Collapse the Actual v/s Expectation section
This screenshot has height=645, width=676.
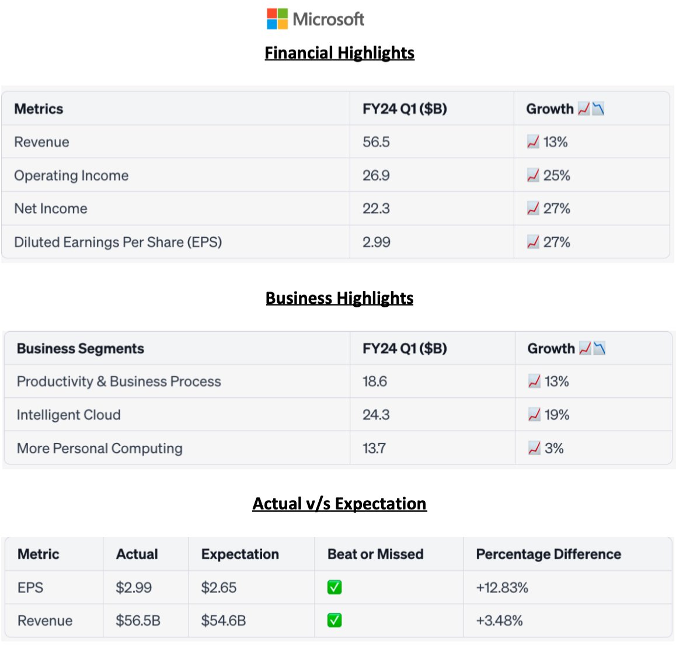pyautogui.click(x=339, y=503)
